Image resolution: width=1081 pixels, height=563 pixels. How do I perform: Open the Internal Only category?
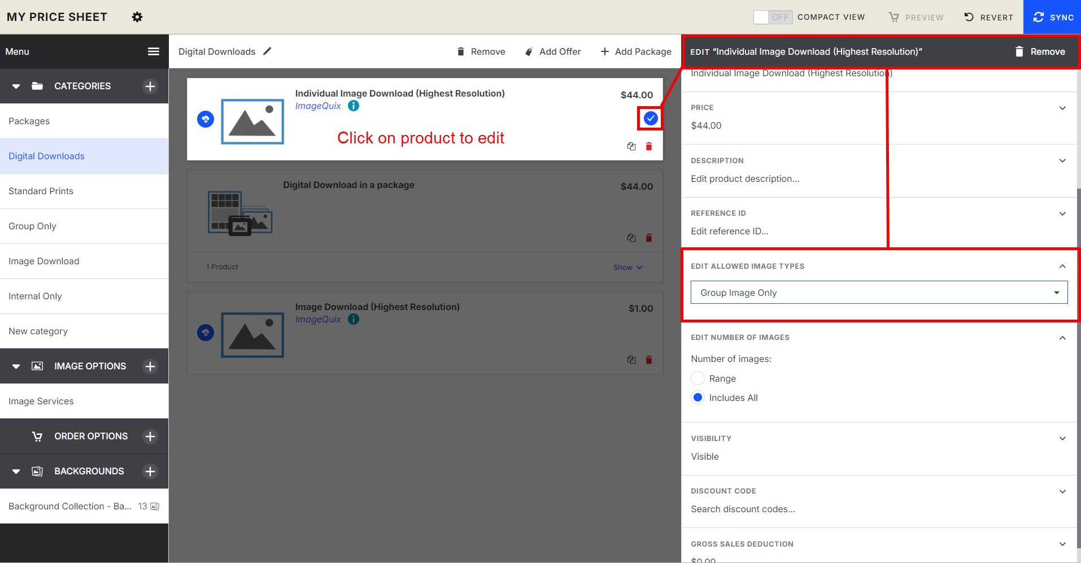point(84,296)
